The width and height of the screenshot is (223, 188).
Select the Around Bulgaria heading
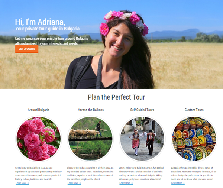(39, 110)
